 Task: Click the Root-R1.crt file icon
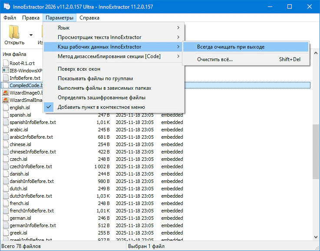coord(6,63)
